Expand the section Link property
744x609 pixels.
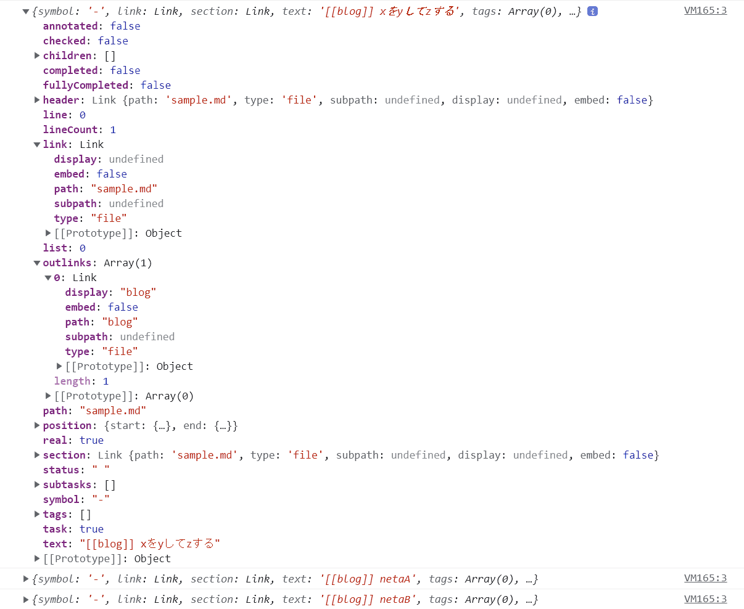coord(37,455)
